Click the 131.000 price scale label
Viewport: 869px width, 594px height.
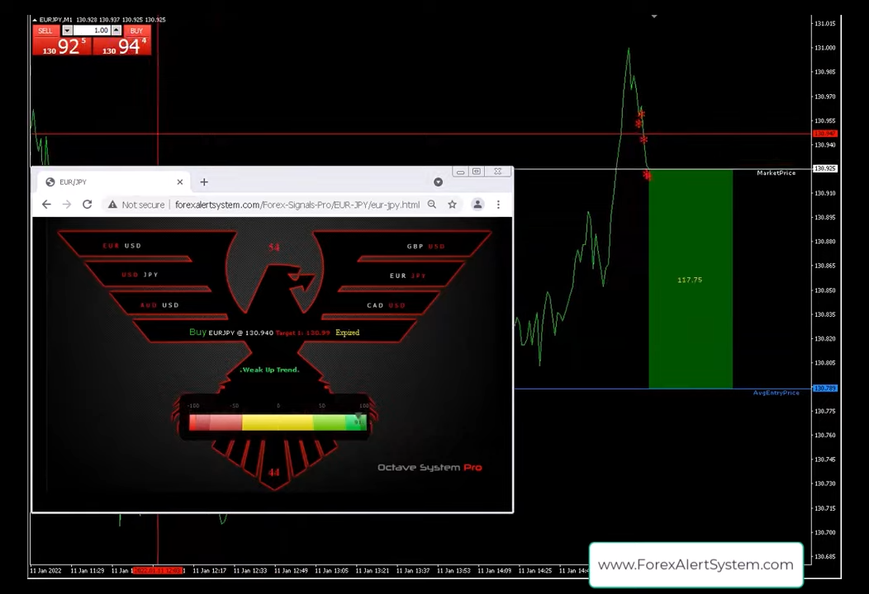[824, 48]
